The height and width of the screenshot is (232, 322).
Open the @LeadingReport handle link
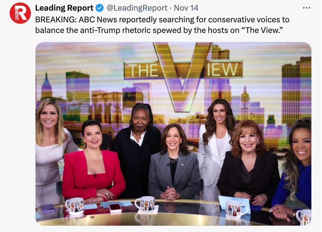coord(137,8)
